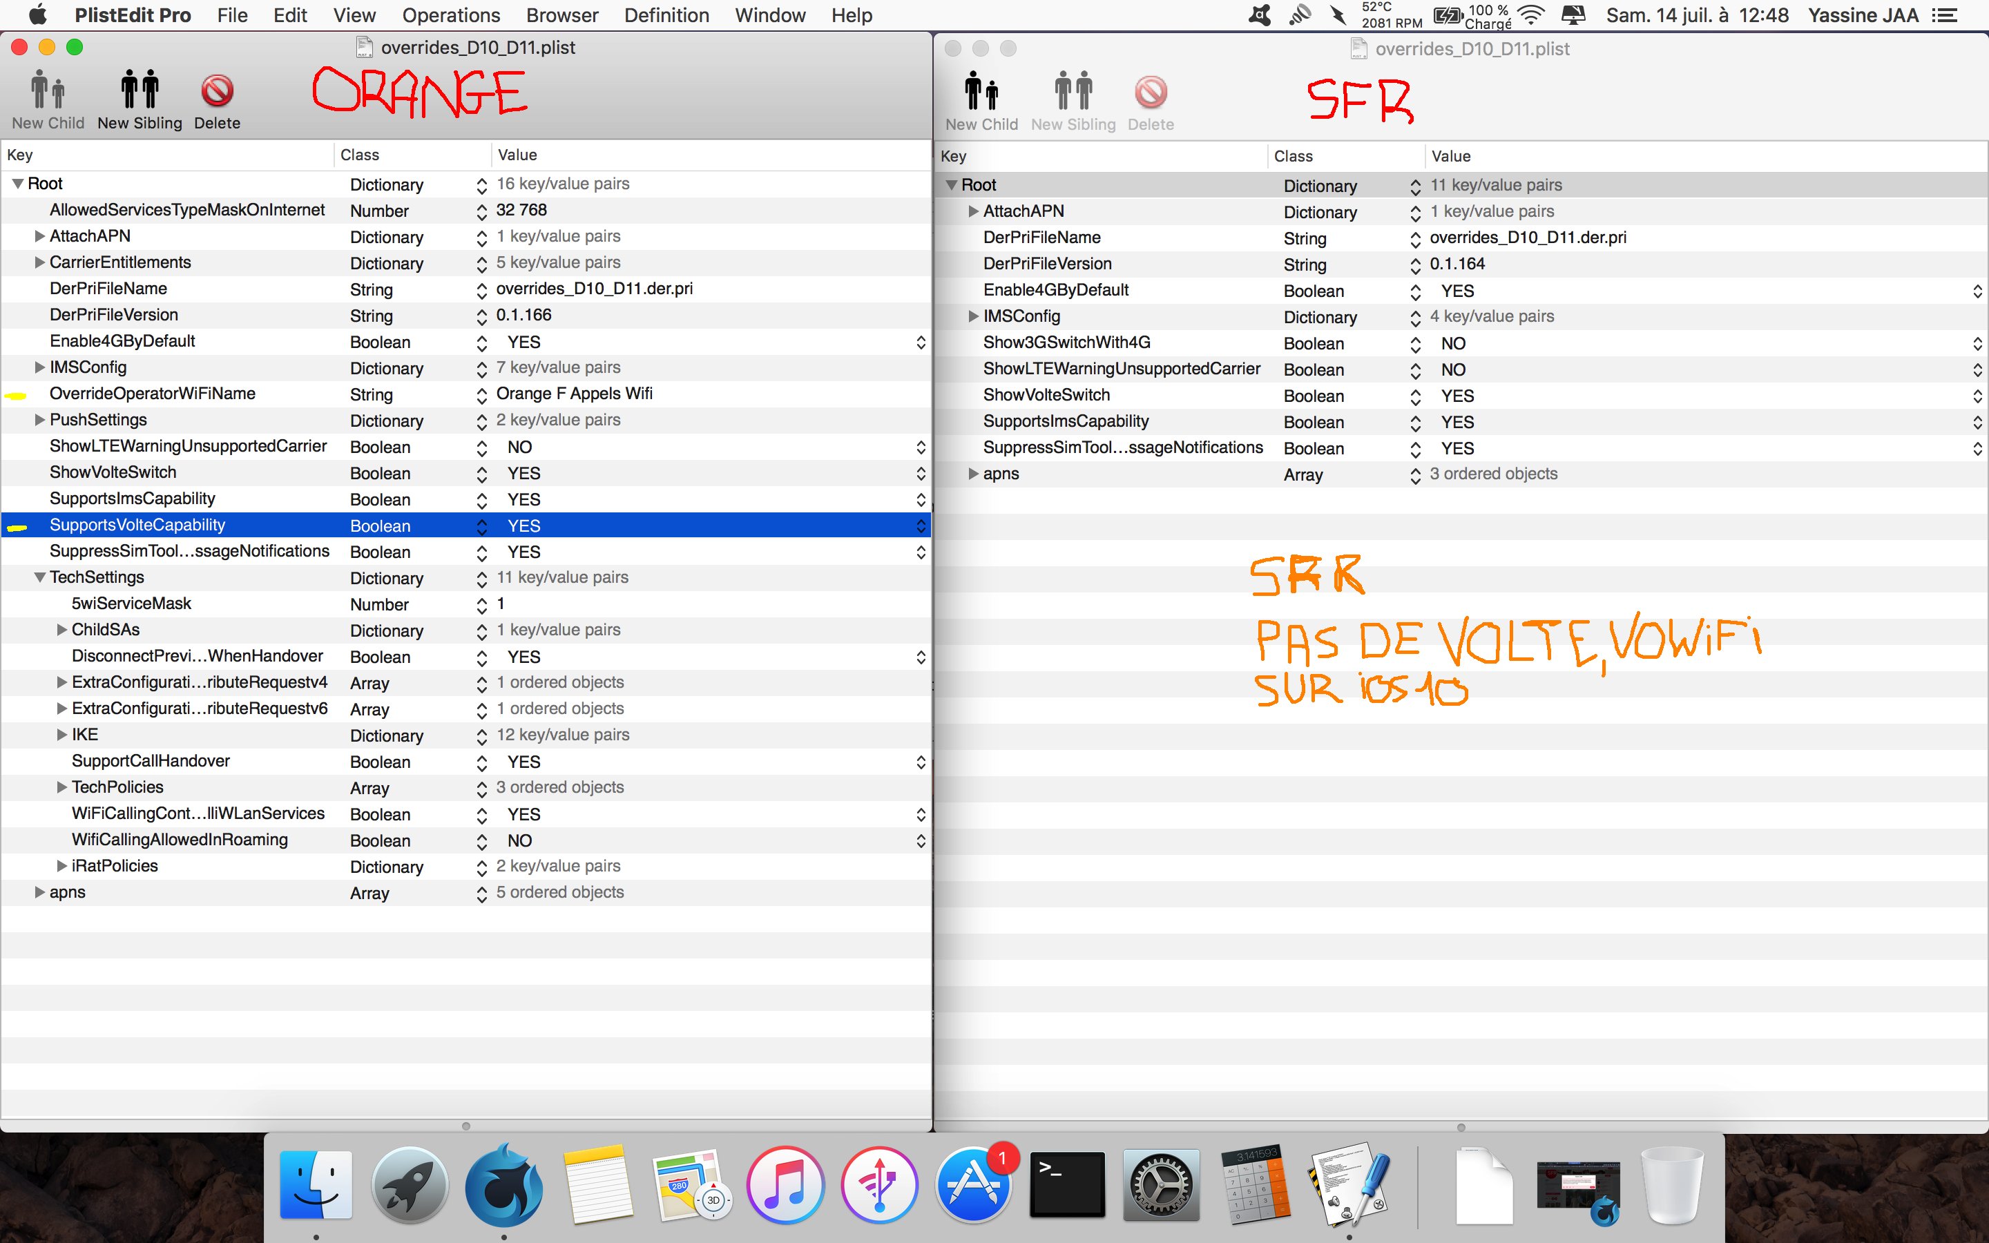Viewport: 1989px width, 1243px height.
Task: Open the Definition menu
Action: pos(666,16)
